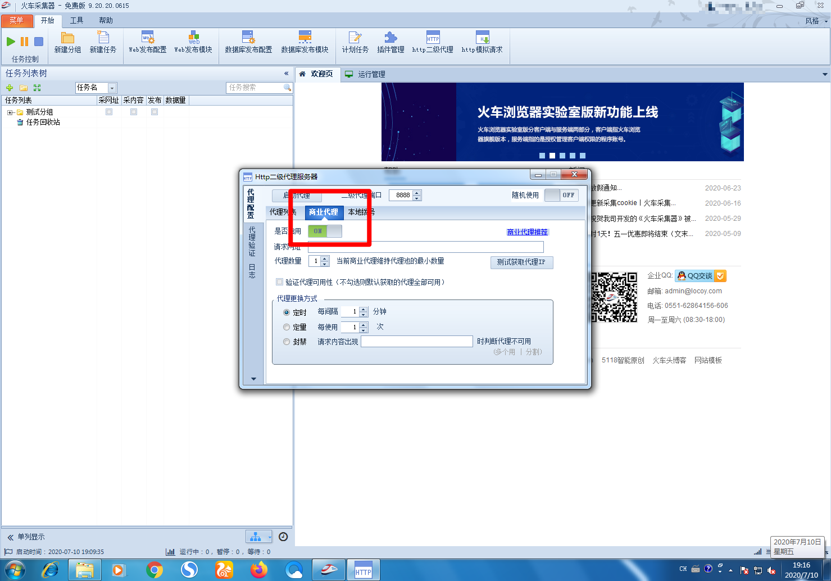The height and width of the screenshot is (581, 831).
Task: Open 插件管理 plugin manager
Action: (x=390, y=43)
